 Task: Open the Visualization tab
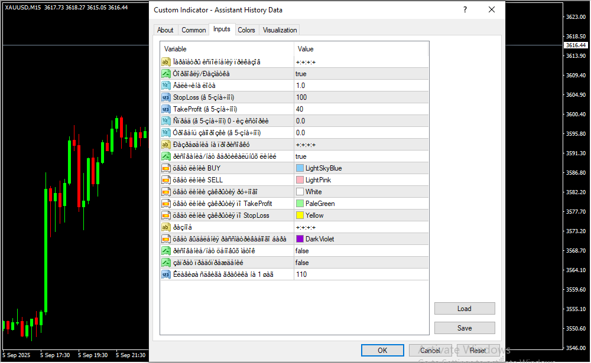point(280,30)
